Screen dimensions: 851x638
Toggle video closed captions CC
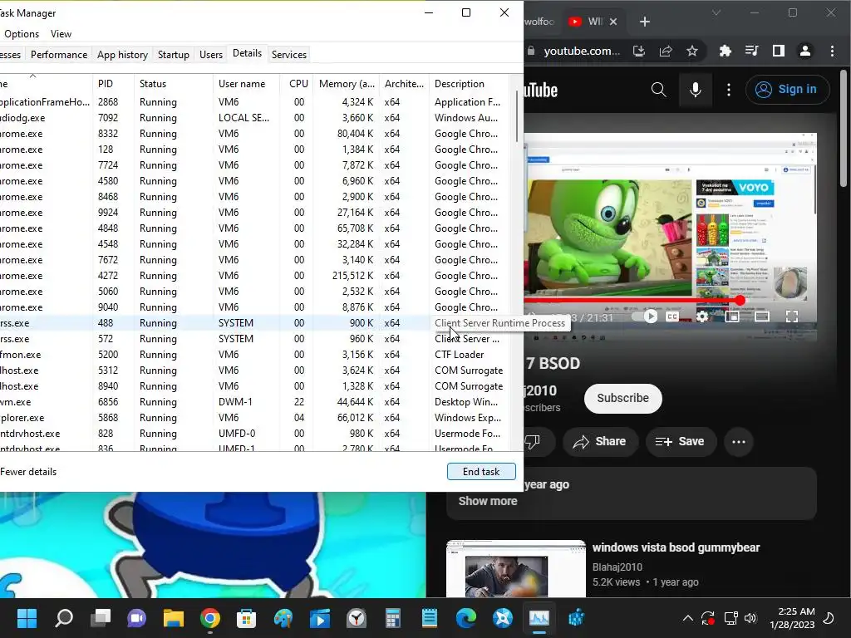pyautogui.click(x=671, y=317)
